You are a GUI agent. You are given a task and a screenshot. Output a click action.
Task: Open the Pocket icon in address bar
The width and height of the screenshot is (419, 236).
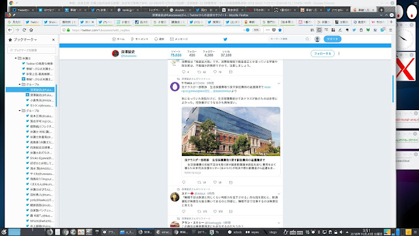pyautogui.click(x=274, y=30)
